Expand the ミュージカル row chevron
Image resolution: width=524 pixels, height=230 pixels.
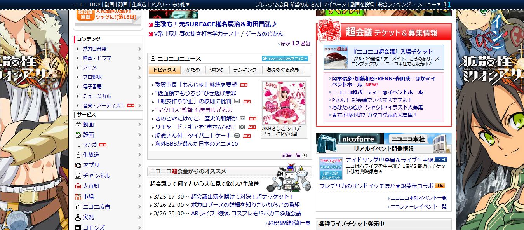(139, 96)
